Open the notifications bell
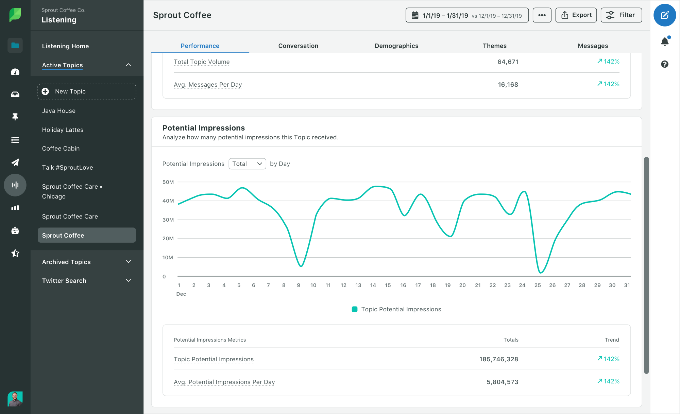The image size is (680, 414). tap(665, 41)
